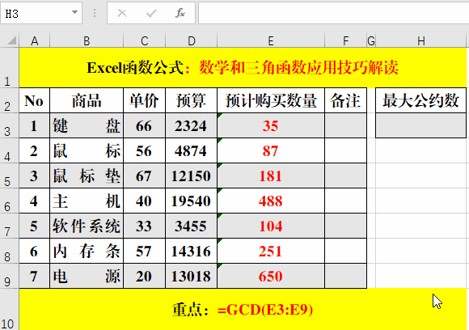Screen dimensions: 469x330
Task: Click the '预算' header cell
Action: pyautogui.click(x=191, y=100)
